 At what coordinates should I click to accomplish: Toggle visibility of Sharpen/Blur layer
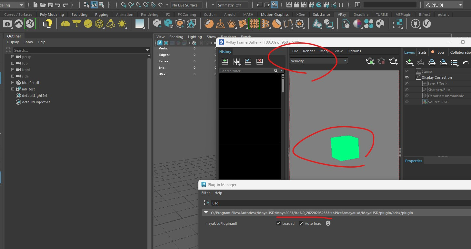coord(407,89)
